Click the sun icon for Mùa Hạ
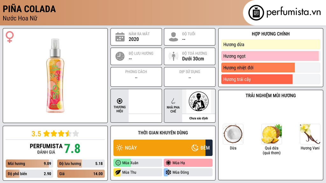This screenshot has width=326, height=183. click(x=168, y=163)
